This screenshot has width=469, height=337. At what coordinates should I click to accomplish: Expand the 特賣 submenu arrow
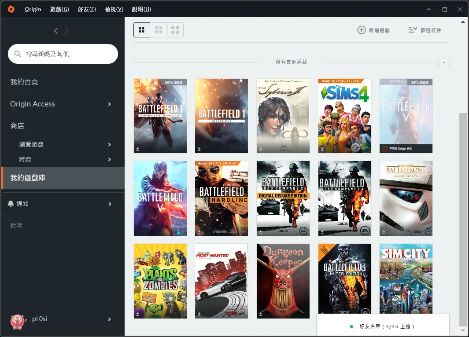click(x=110, y=160)
